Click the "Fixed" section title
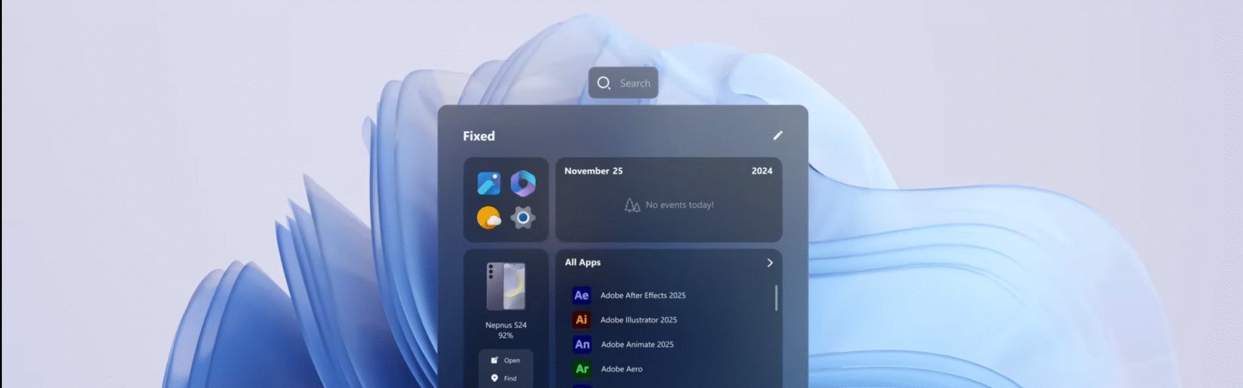Screen dimensions: 1243x388 point(478,136)
